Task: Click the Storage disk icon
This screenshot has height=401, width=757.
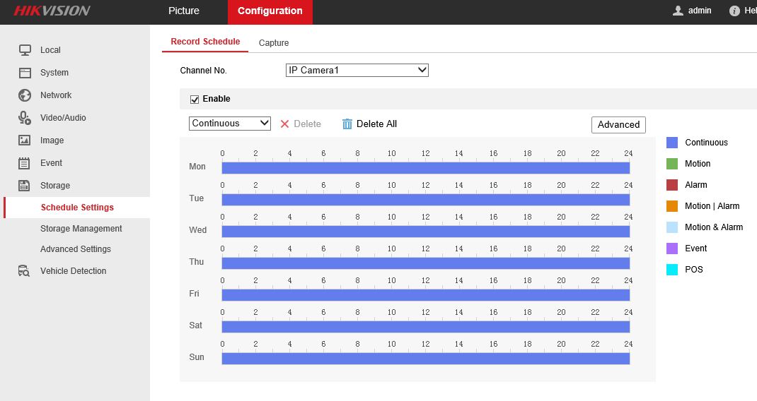Action: click(x=25, y=186)
